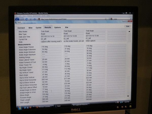Click the date '2011/01/14 14:18'

(48, 36)
